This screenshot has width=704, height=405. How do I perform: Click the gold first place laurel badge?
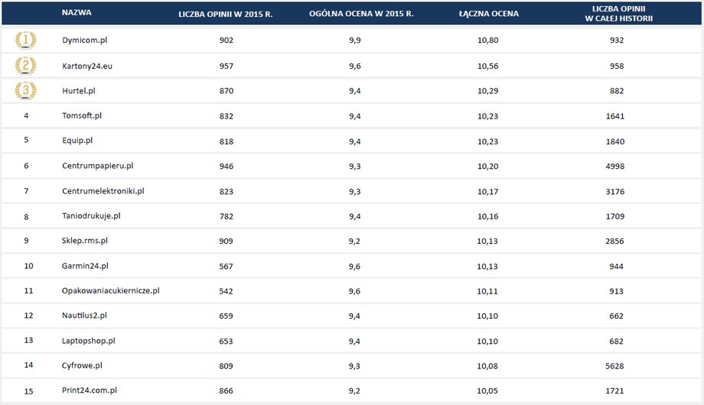[x=25, y=40]
